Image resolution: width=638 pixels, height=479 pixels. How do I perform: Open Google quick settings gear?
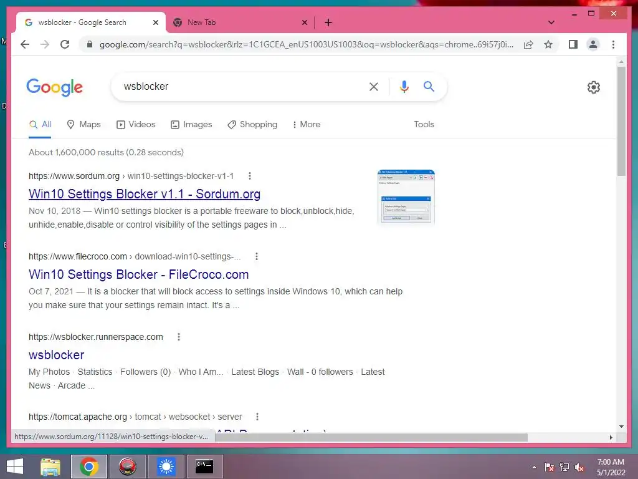(593, 87)
